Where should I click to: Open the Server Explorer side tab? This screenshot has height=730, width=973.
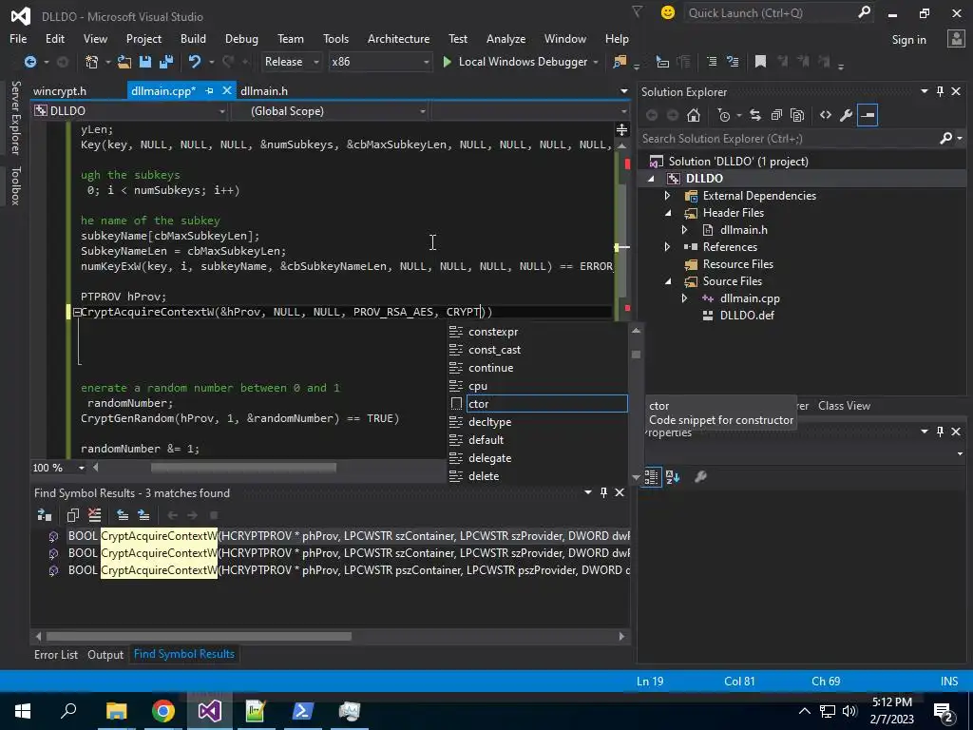(15, 117)
